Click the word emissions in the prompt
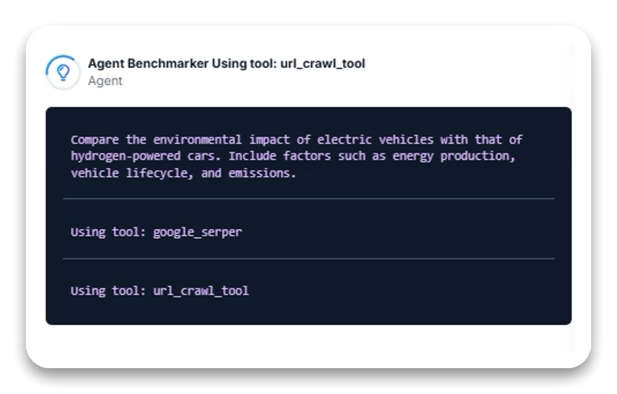617x394 pixels. tap(262, 173)
